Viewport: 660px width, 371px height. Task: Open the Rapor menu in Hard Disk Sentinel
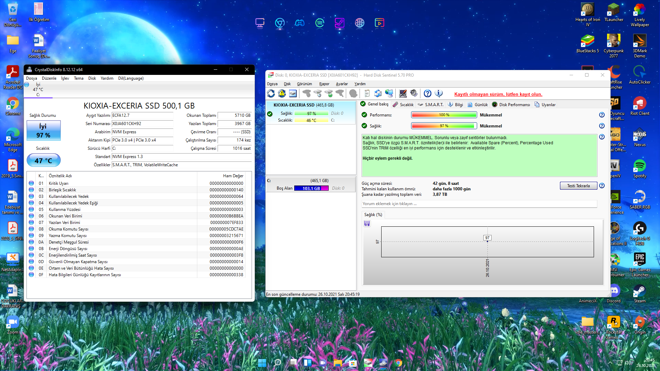pos(324,84)
